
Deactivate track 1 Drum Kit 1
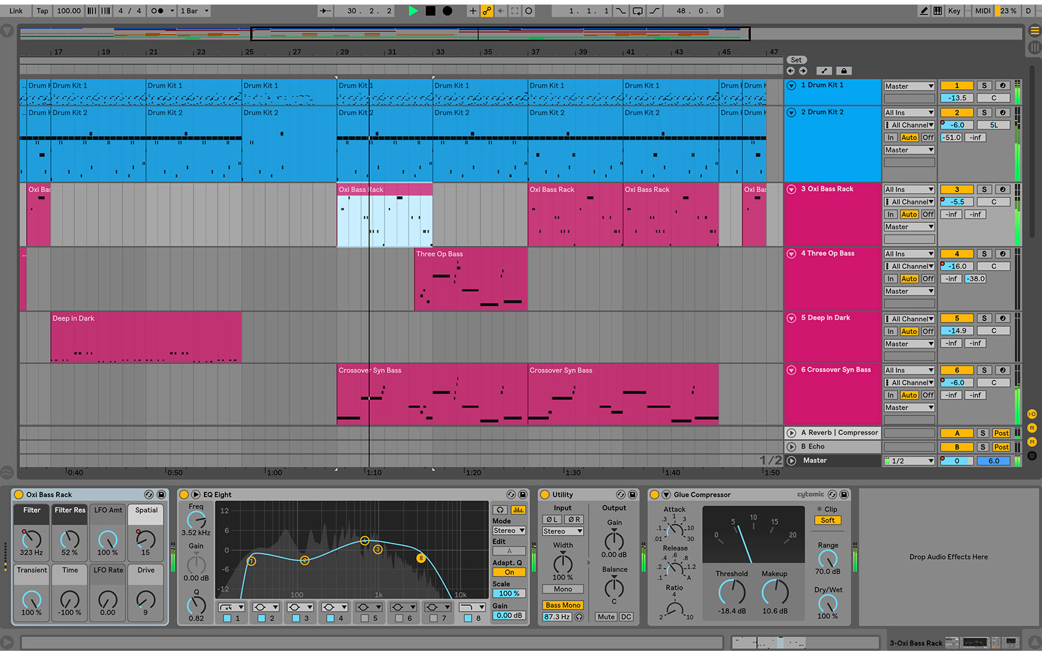[x=957, y=85]
